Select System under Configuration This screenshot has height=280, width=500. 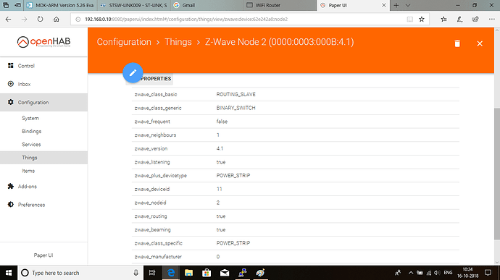coord(30,118)
